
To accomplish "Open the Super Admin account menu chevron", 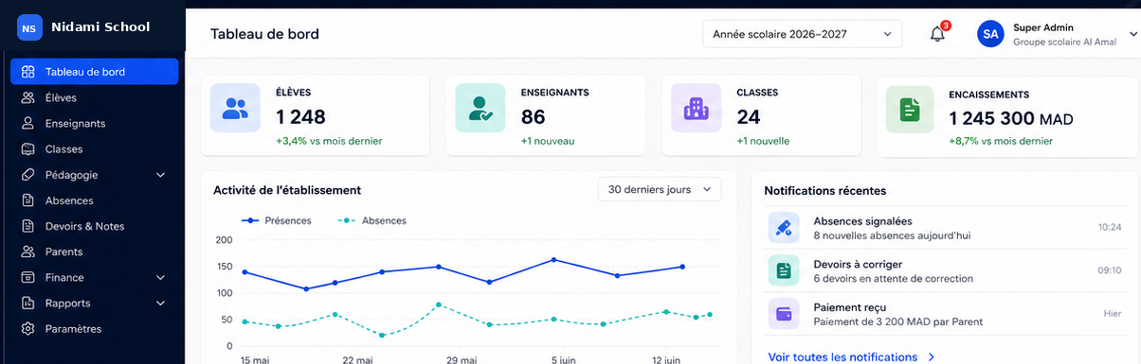I will tap(1134, 34).
